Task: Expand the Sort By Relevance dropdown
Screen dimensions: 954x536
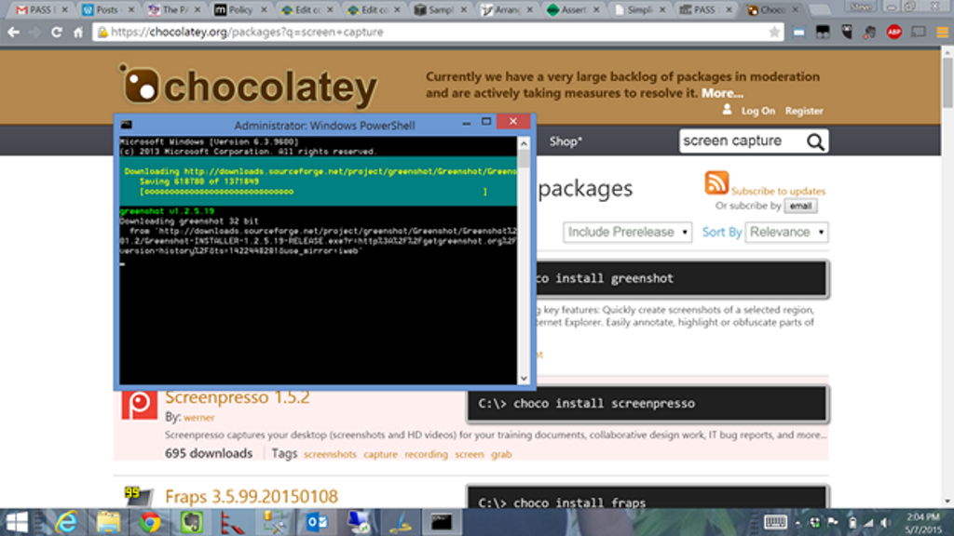Action: 787,232
